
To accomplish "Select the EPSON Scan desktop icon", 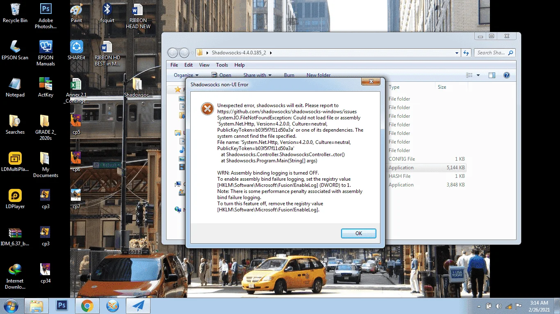I will (15, 50).
